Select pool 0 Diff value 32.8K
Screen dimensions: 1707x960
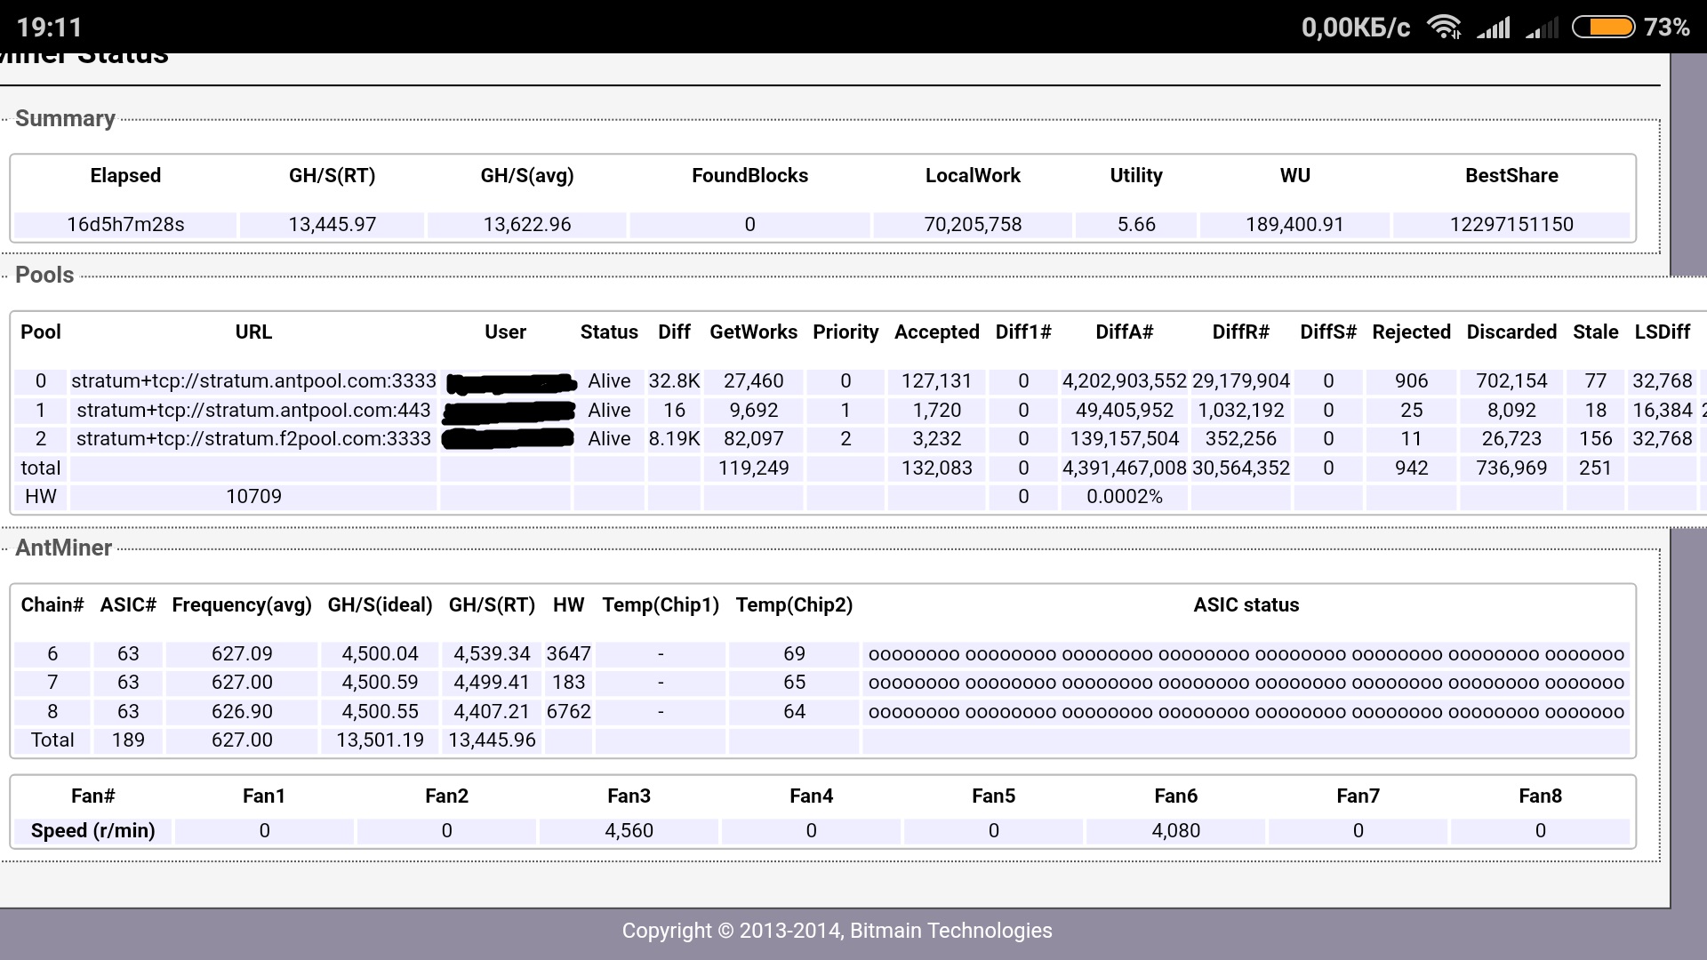(x=674, y=381)
